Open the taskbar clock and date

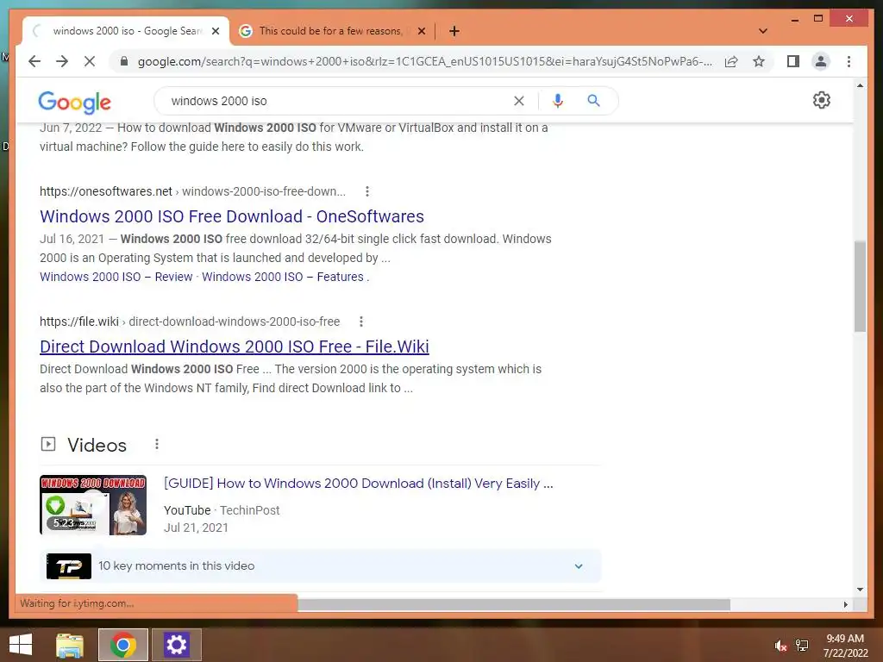[845, 646]
